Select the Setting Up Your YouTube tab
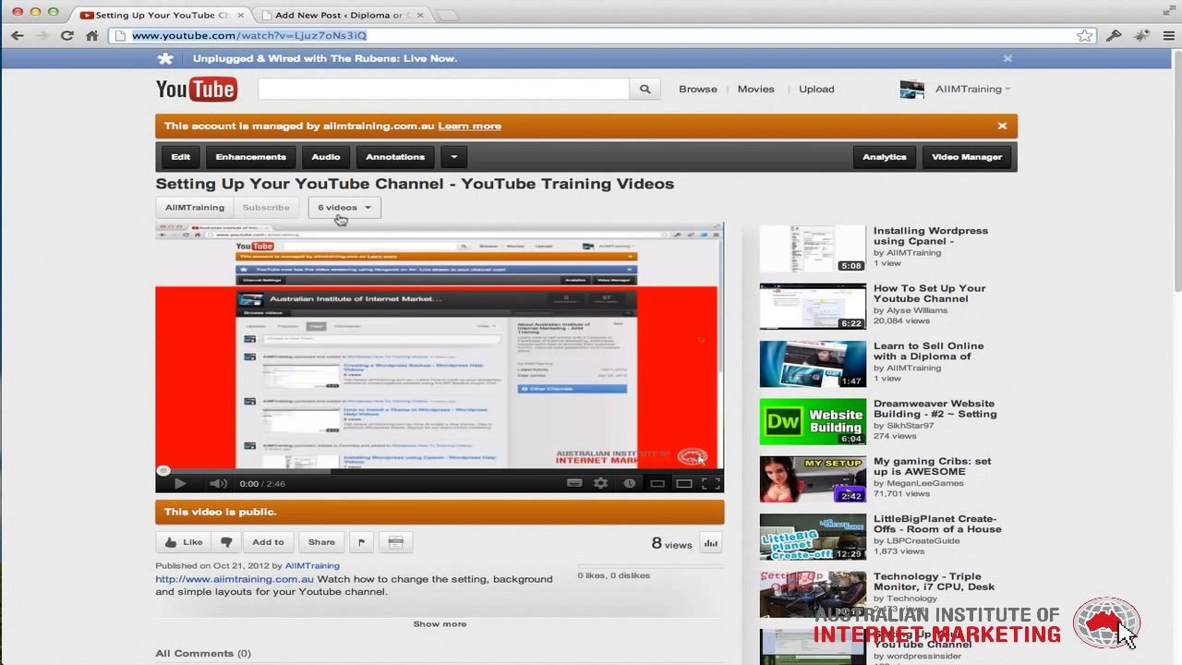 pos(160,15)
